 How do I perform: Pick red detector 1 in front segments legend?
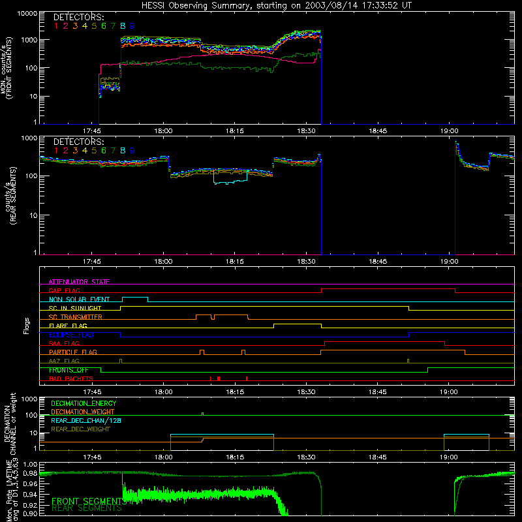tap(56, 26)
